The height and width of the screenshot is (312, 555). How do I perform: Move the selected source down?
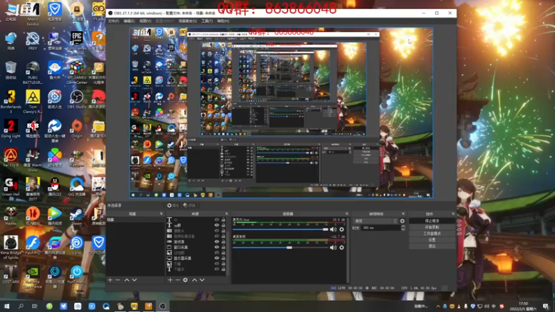pyautogui.click(x=202, y=280)
